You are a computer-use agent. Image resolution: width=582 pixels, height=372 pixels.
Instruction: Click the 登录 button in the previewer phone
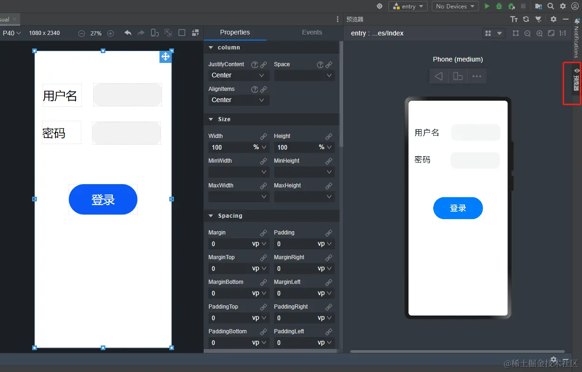[458, 208]
